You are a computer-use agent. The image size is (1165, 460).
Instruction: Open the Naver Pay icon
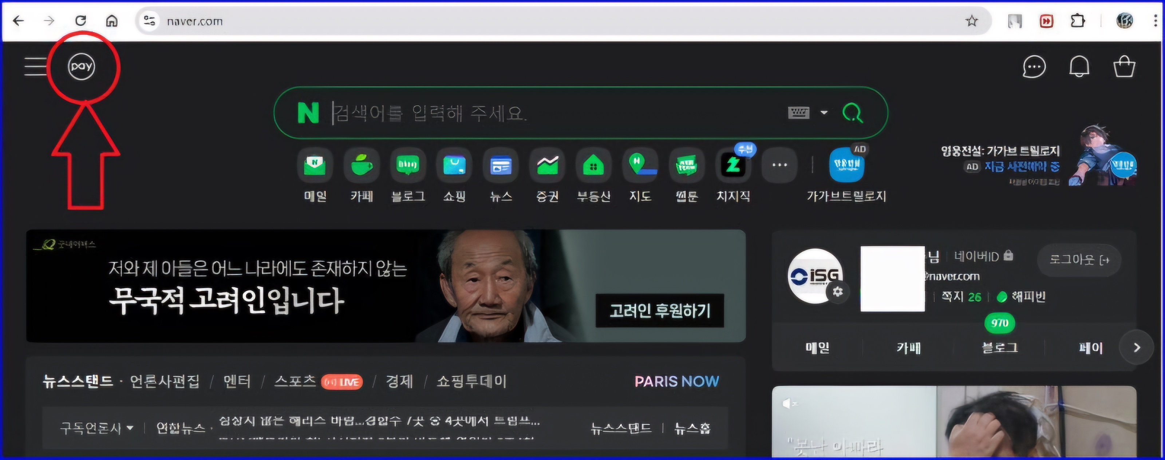[x=82, y=67]
